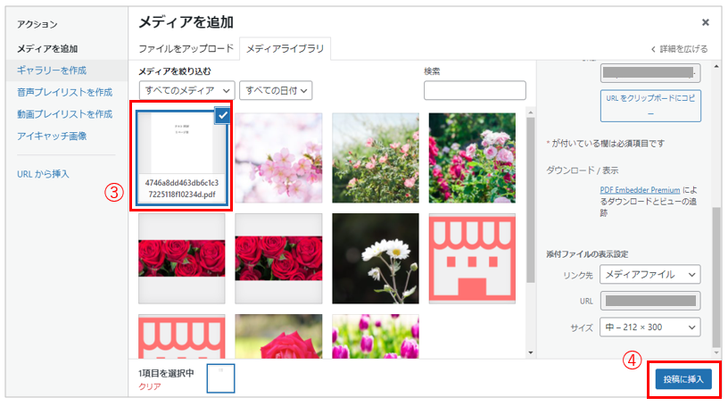The width and height of the screenshot is (728, 406).
Task: Clear selection with クリア link
Action: pyautogui.click(x=149, y=387)
